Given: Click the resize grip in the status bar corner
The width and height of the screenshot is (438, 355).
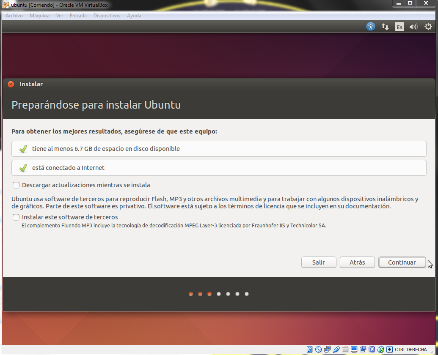Looking at the screenshot, I should point(432,351).
